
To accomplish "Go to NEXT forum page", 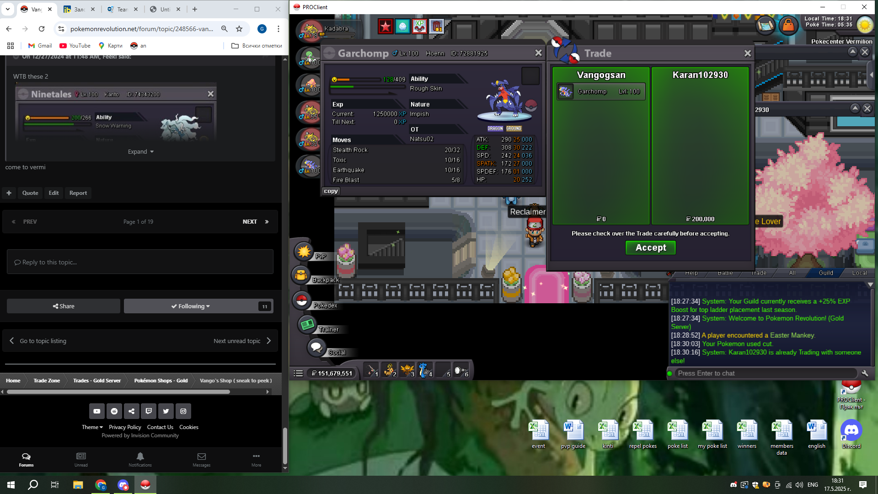I will point(255,221).
